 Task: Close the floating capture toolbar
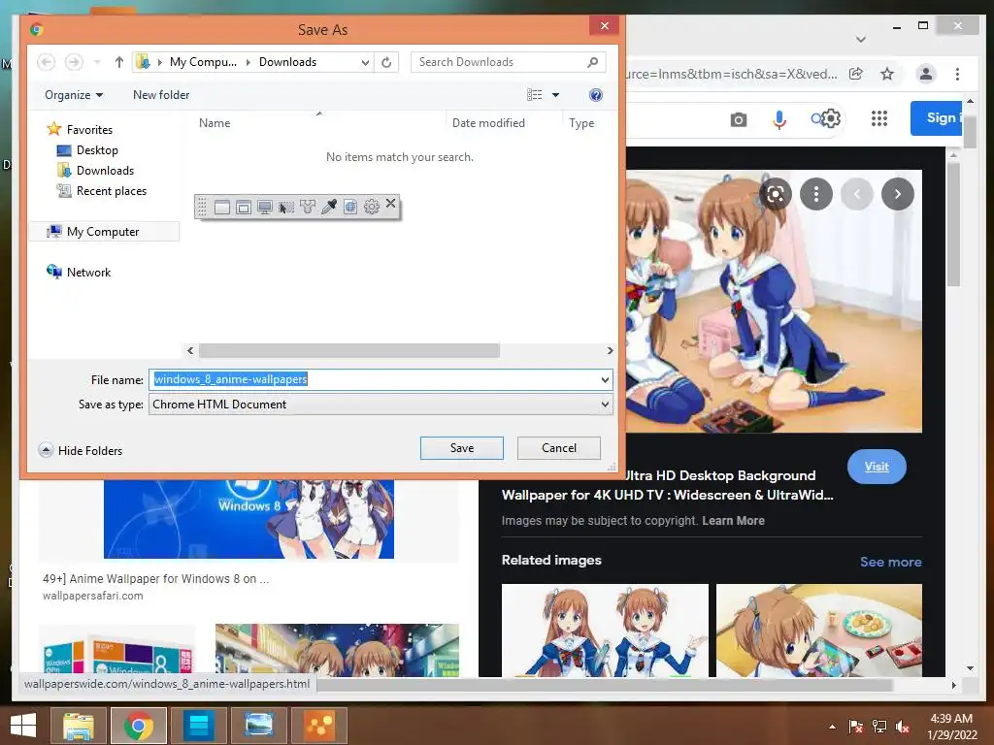click(390, 204)
